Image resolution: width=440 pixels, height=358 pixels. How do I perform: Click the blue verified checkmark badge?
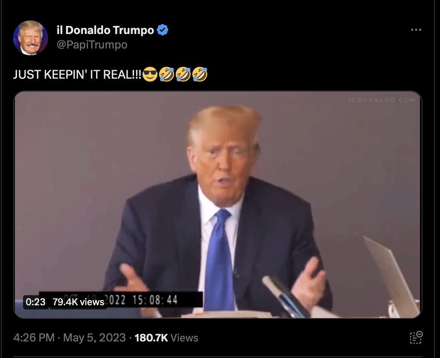[163, 30]
